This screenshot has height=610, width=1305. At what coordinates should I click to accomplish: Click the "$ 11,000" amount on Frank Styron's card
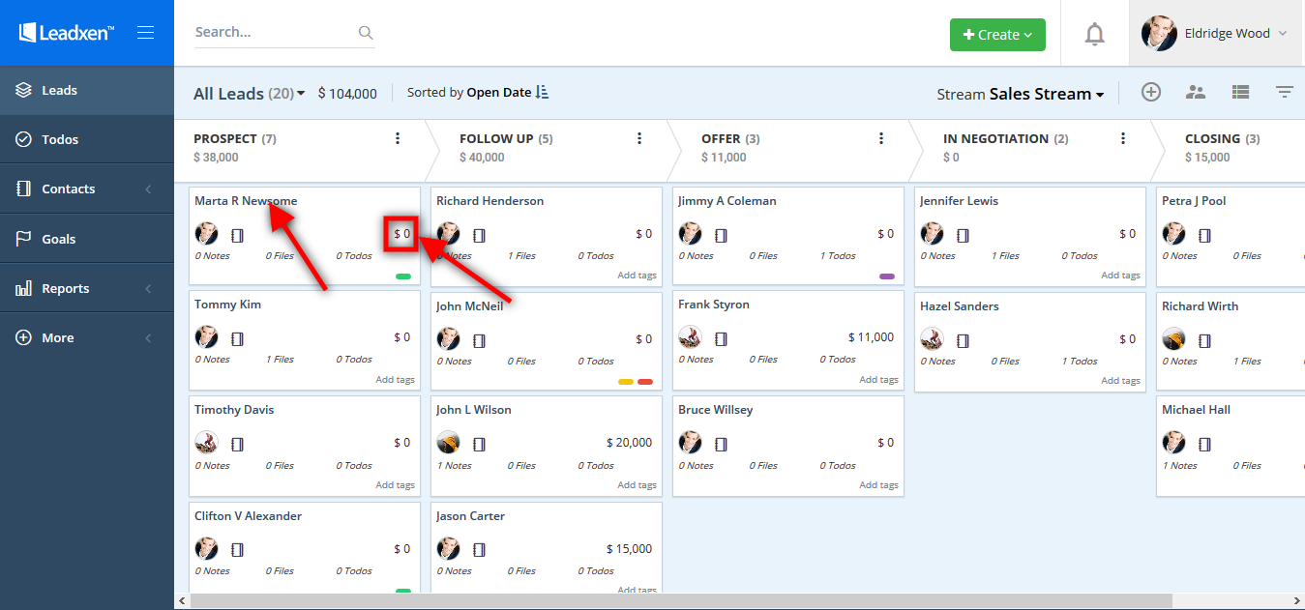click(x=871, y=337)
